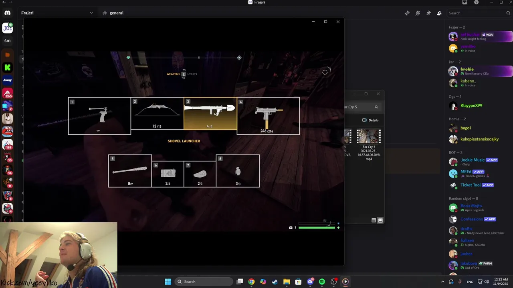
Task: Switch File Explorer to large thumbnails view
Action: 380,220
